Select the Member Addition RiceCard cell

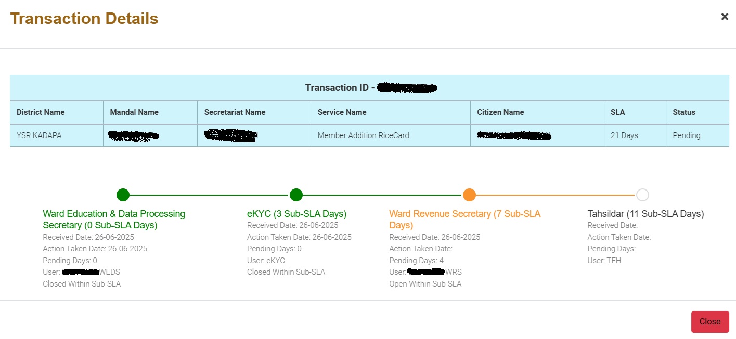point(363,135)
